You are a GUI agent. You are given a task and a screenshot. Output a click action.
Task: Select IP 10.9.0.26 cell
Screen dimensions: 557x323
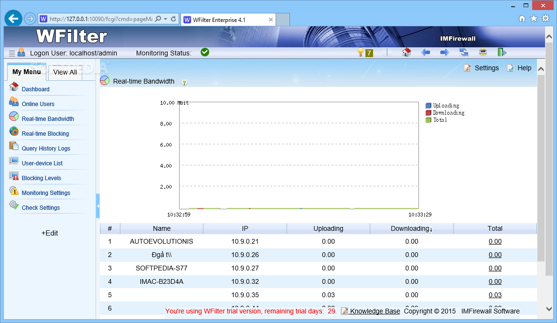(x=245, y=255)
